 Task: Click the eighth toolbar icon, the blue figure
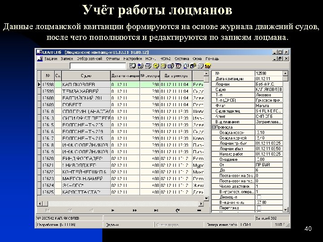point(186,66)
